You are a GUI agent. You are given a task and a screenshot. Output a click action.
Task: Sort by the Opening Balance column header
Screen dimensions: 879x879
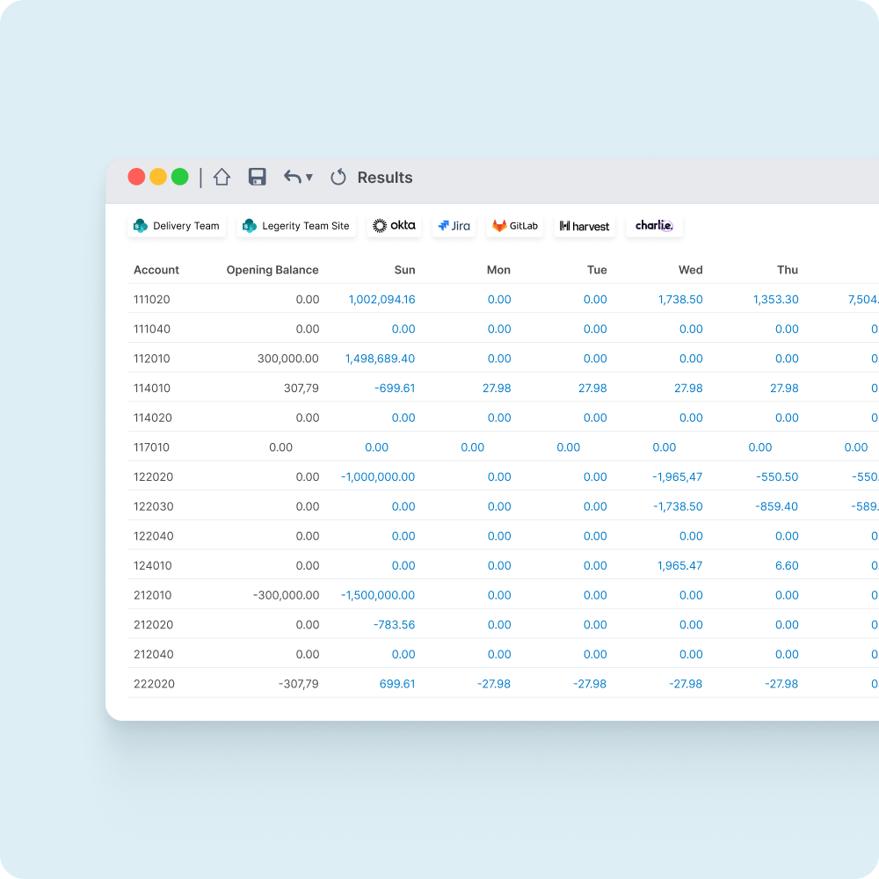click(272, 270)
